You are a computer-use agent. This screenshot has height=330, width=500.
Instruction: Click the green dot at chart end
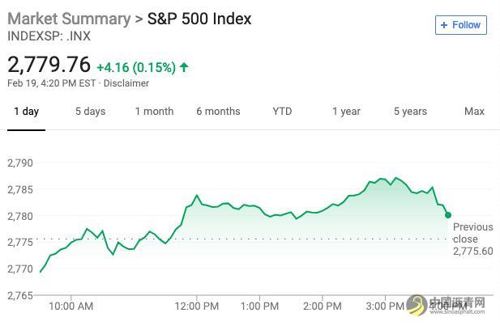coord(448,215)
